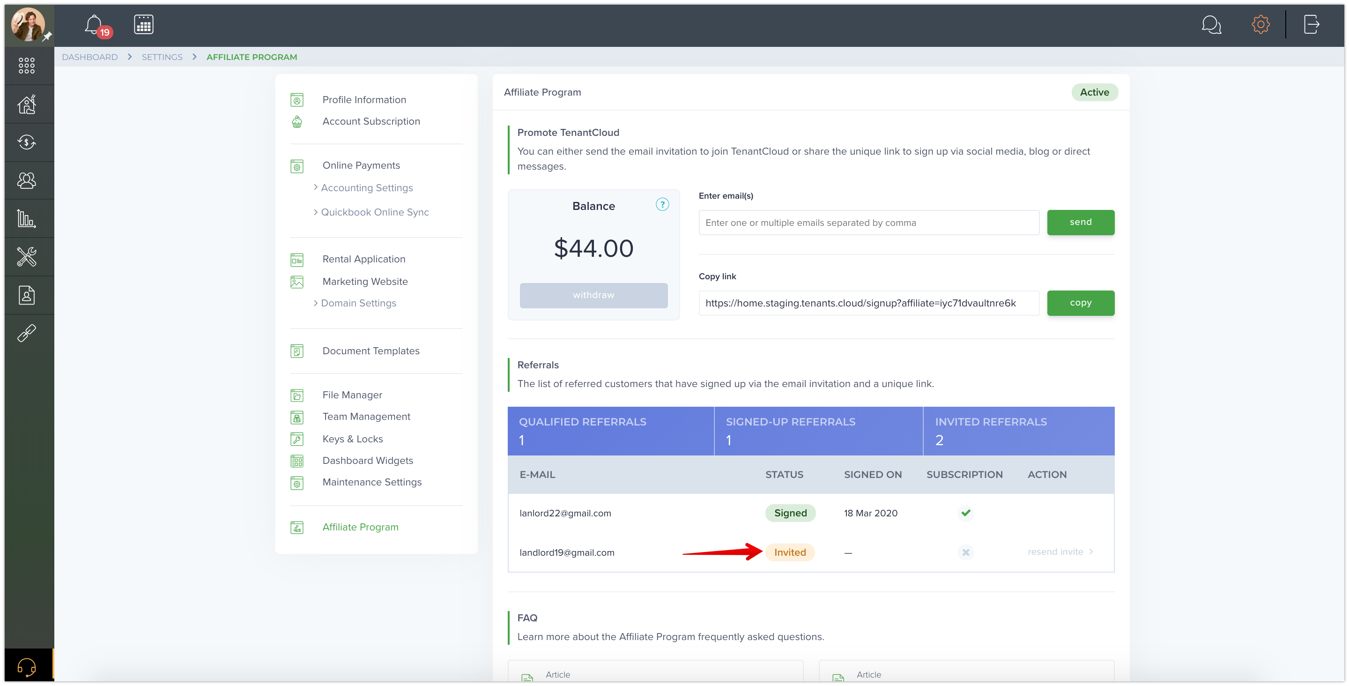Open the support headset icon
1349x686 pixels.
pyautogui.click(x=27, y=667)
